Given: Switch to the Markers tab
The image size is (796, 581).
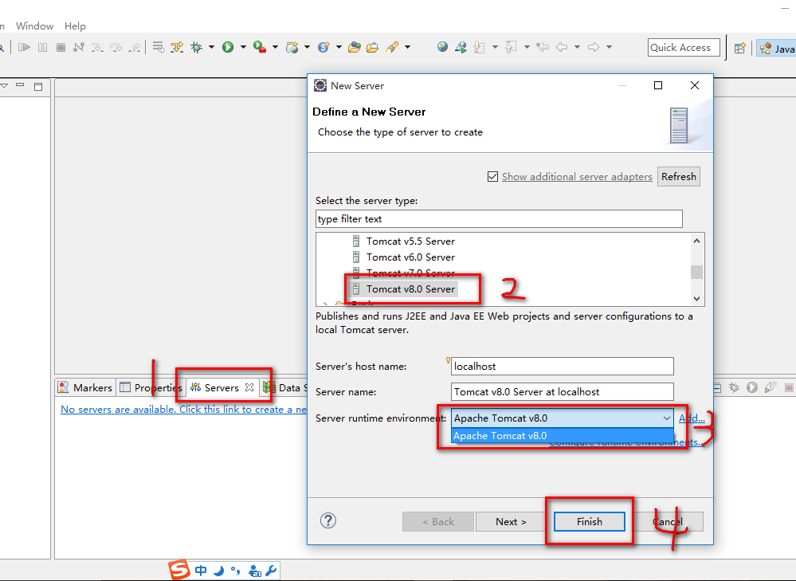Looking at the screenshot, I should [85, 387].
